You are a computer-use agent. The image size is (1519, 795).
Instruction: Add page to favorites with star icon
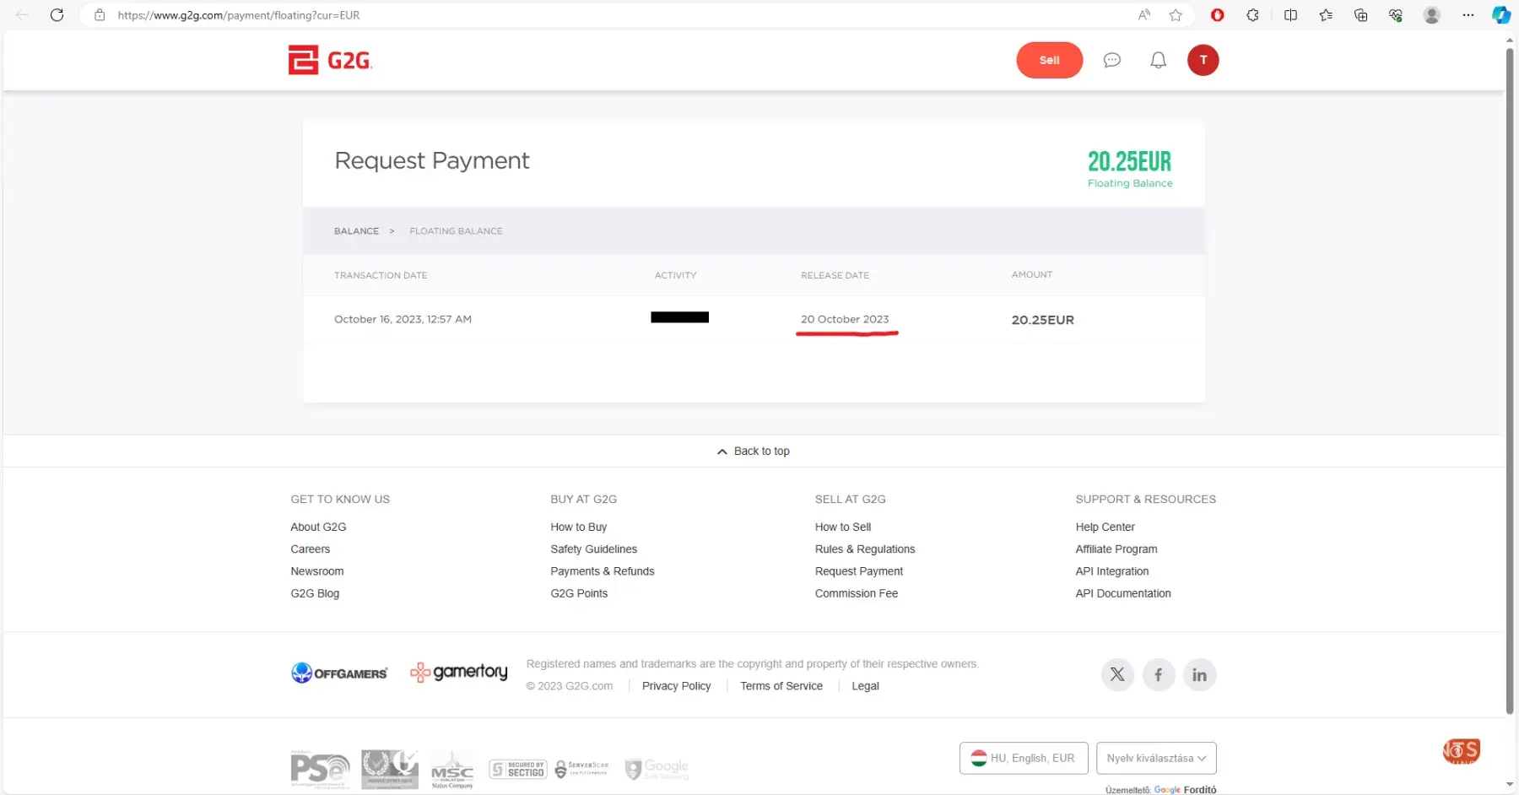tap(1176, 15)
